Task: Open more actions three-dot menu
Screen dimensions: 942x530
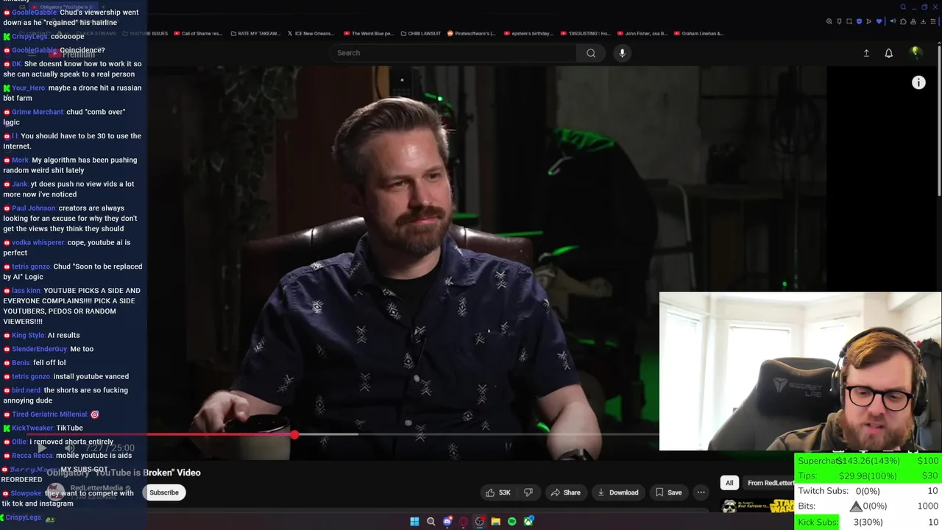Action: (x=701, y=492)
